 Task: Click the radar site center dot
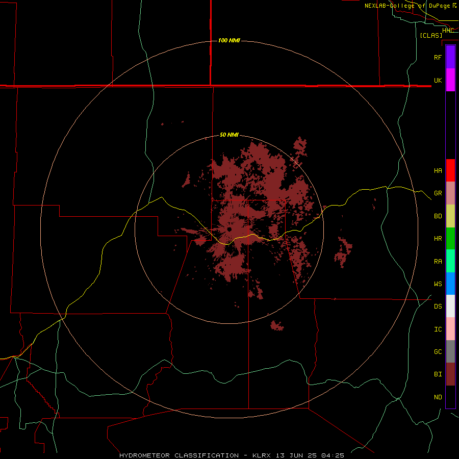point(229,229)
